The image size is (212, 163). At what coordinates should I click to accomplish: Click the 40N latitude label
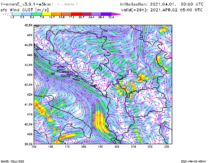click(x=30, y=134)
